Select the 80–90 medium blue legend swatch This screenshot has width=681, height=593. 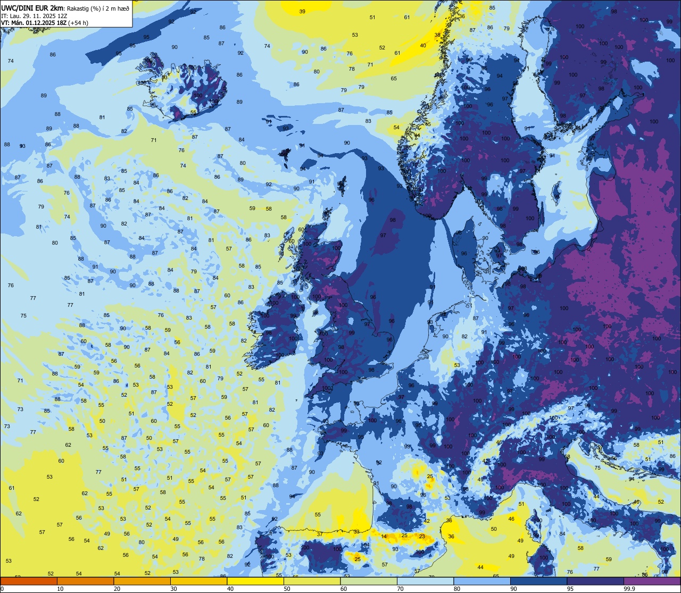(x=482, y=581)
